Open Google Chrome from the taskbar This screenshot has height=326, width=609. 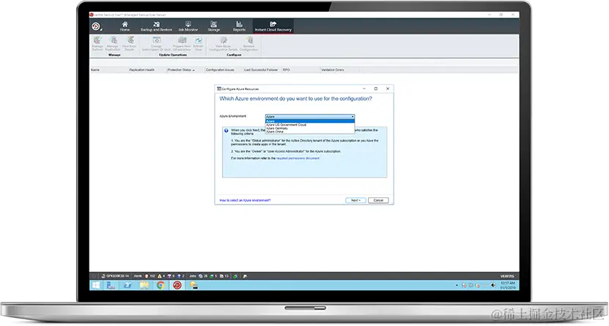tap(160, 285)
